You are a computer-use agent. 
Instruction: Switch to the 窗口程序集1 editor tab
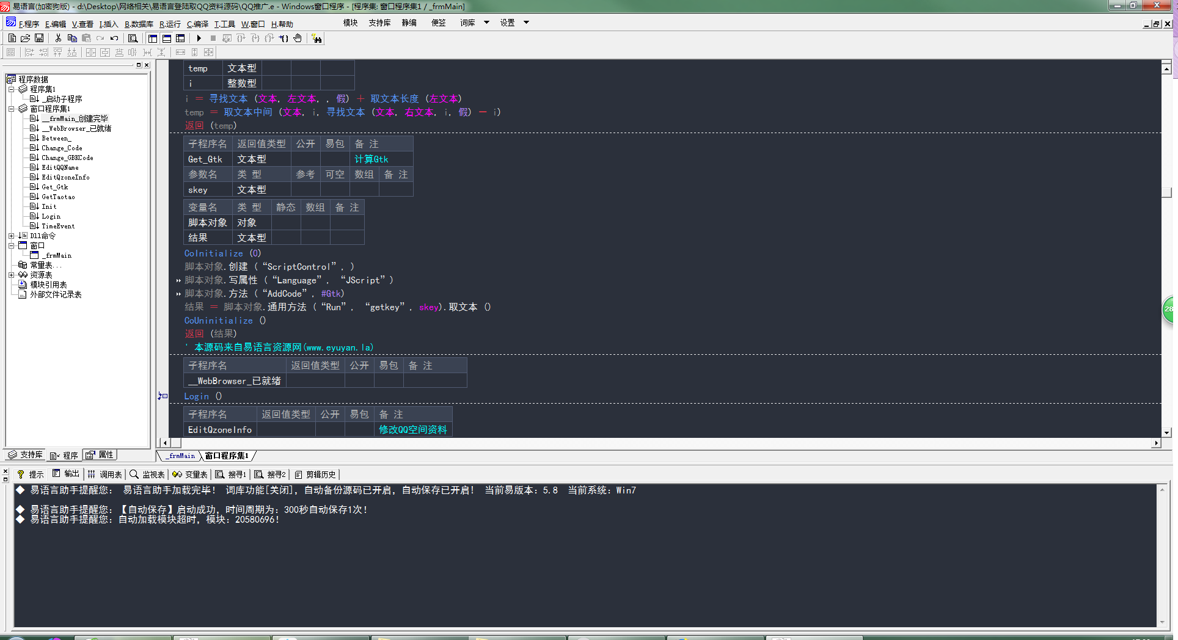click(227, 456)
